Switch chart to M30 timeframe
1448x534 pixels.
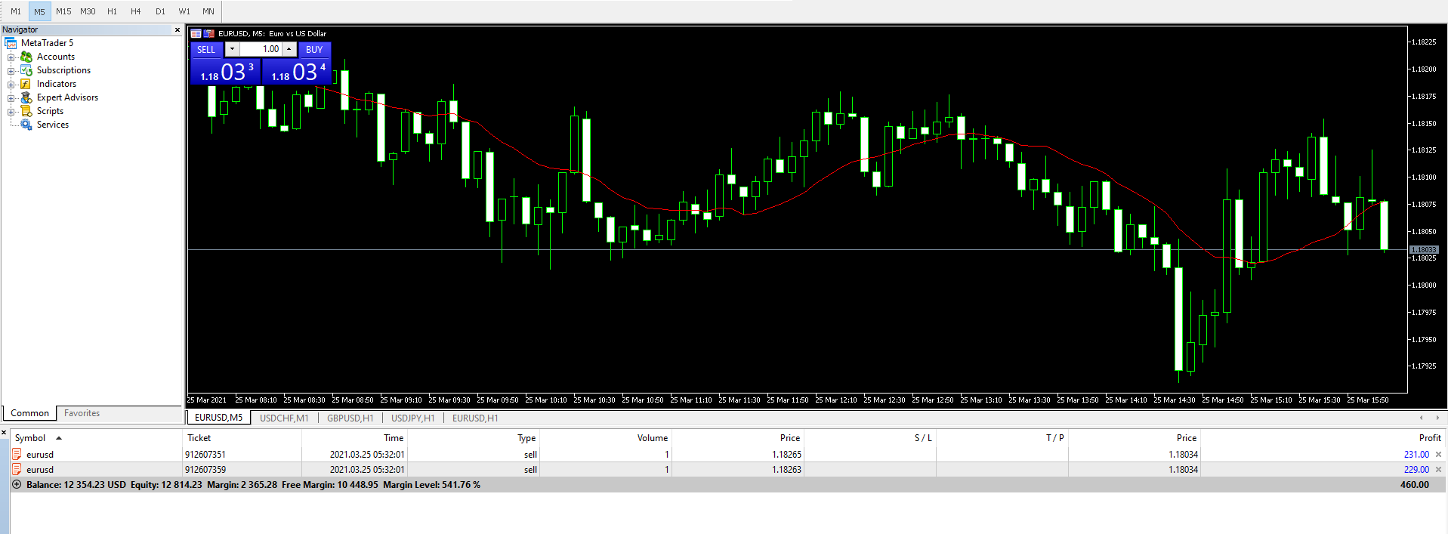click(x=88, y=11)
